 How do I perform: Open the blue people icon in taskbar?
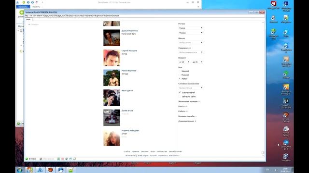(x=40, y=170)
